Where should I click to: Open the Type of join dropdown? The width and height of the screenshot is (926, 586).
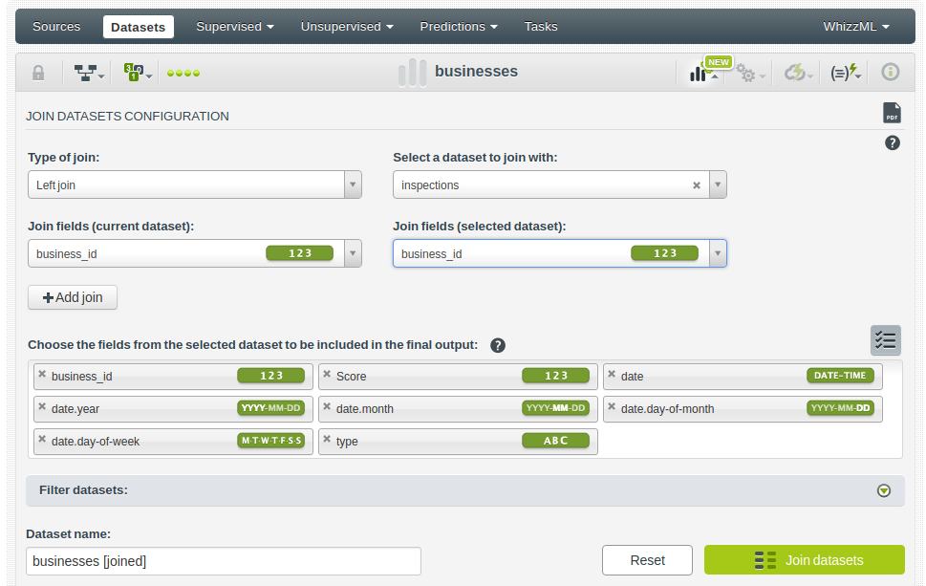pos(353,185)
